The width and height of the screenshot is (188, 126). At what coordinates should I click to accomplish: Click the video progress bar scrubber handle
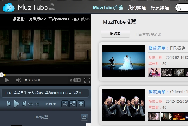(x=2, y=75)
